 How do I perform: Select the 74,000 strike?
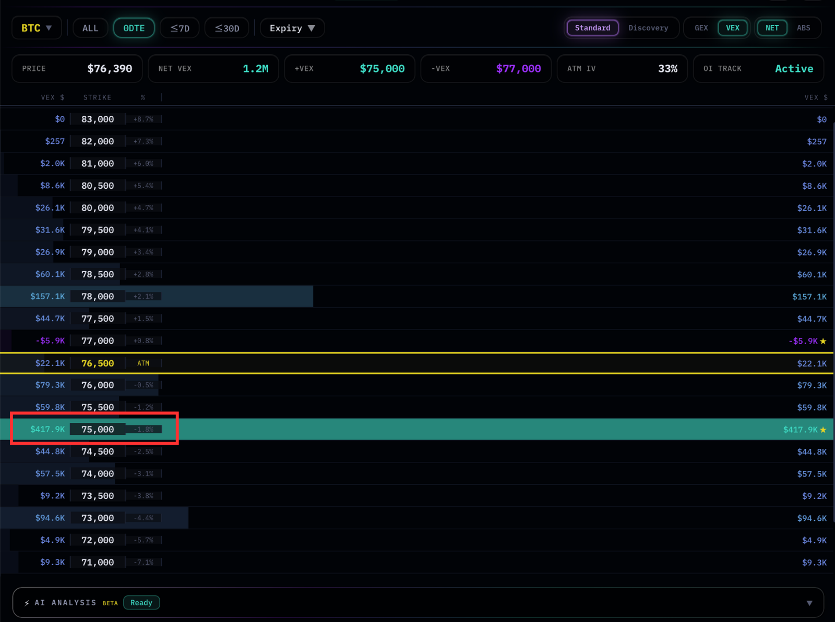(98, 474)
